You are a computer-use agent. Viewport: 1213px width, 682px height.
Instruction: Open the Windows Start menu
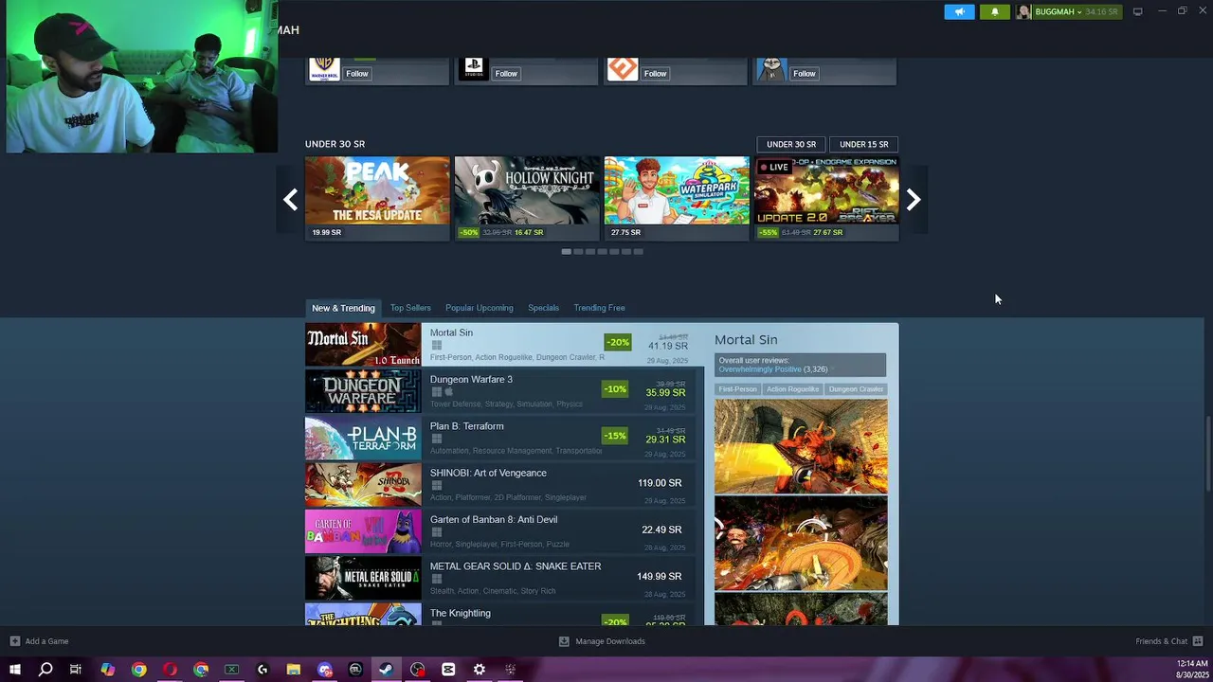pos(15,670)
